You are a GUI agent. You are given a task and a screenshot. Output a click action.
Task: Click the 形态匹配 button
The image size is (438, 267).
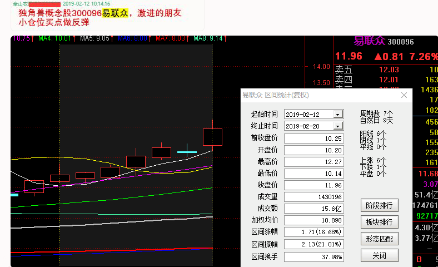(x=379, y=239)
